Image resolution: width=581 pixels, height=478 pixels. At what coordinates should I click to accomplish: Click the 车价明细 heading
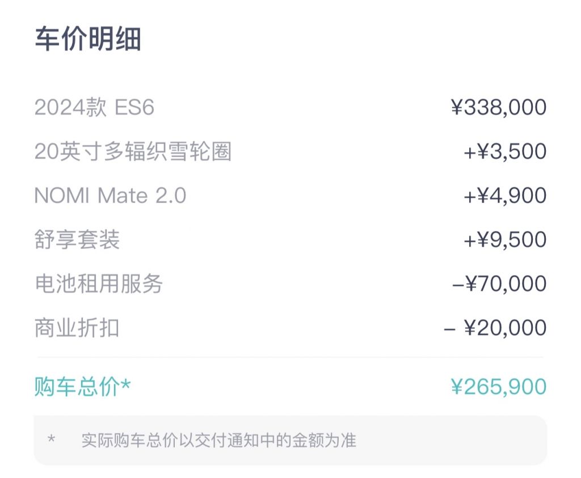[88, 40]
